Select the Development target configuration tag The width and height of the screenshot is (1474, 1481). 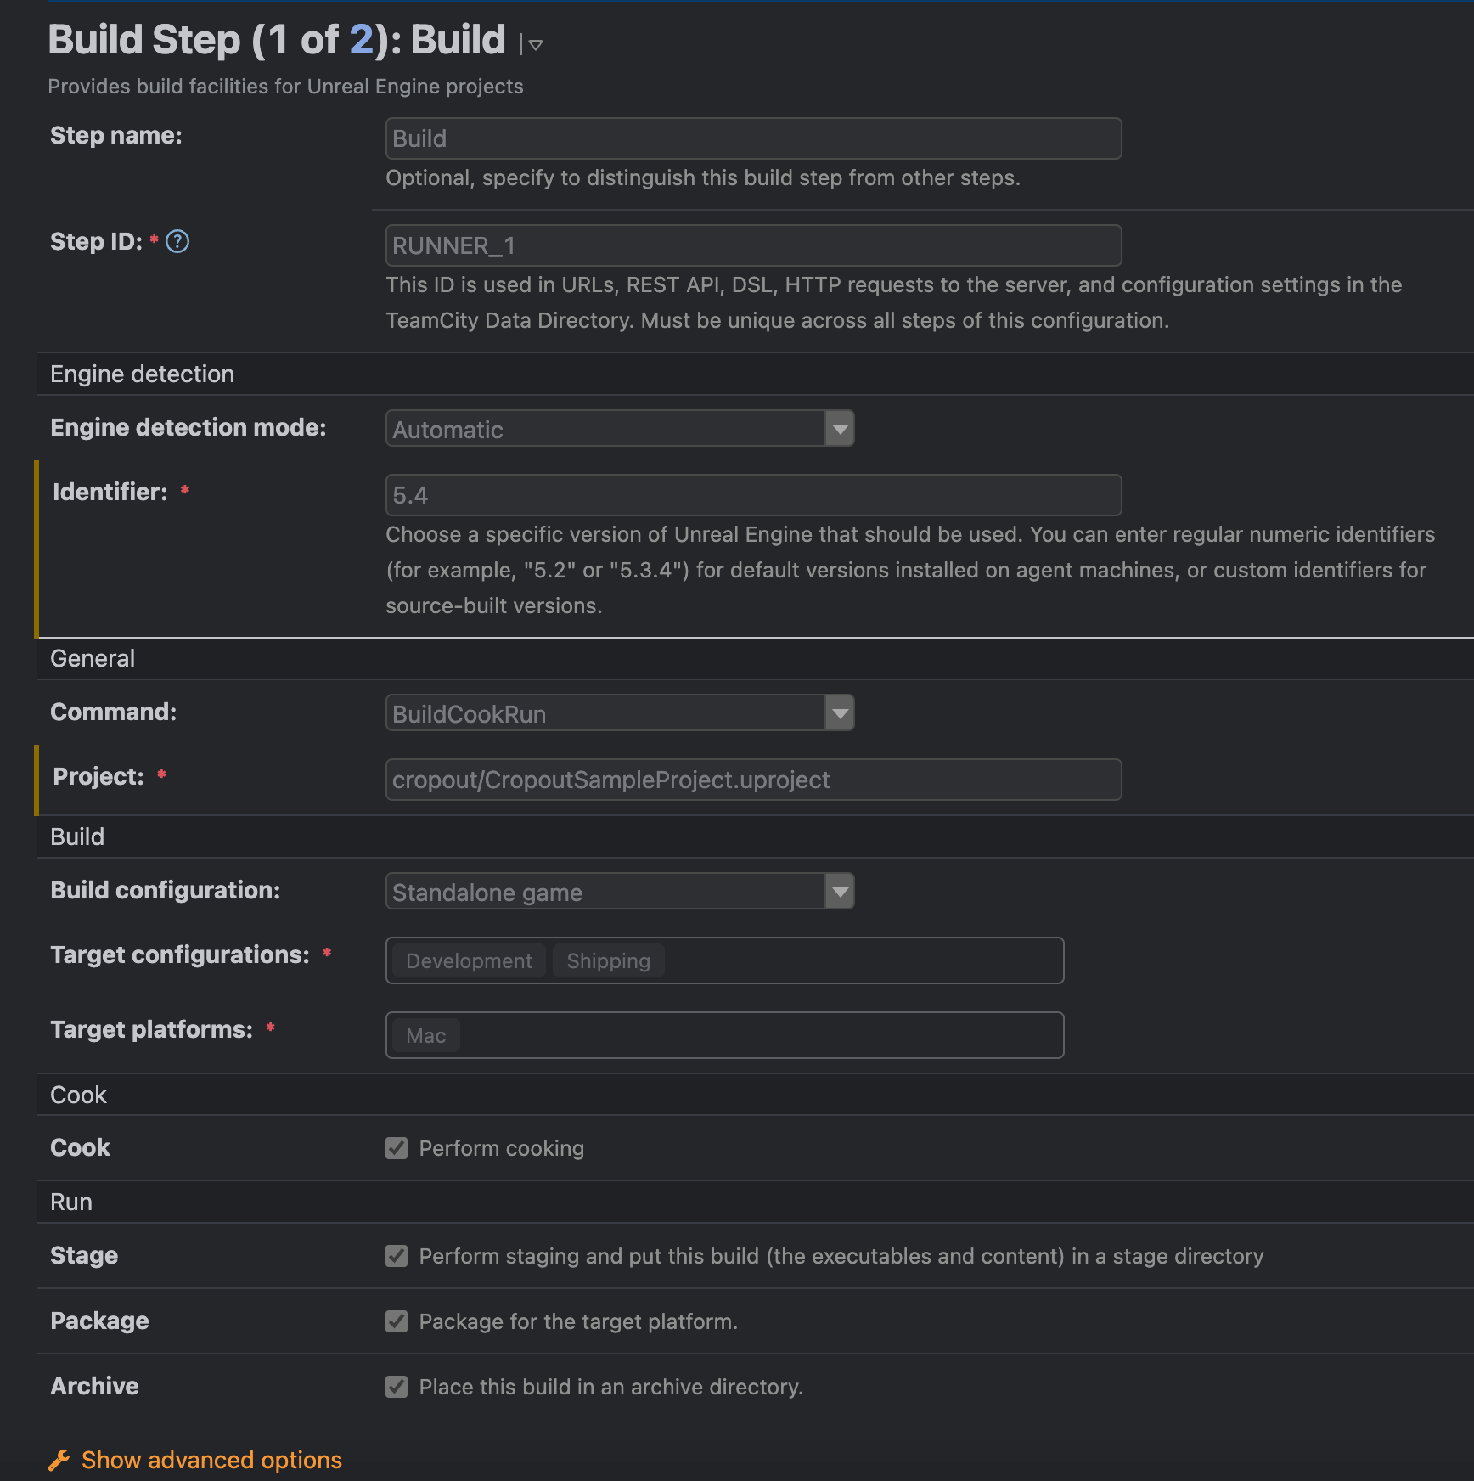[469, 960]
